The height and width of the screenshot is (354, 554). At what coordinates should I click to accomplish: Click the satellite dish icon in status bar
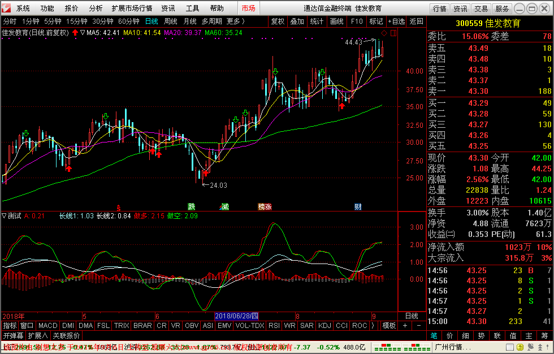click(x=530, y=347)
